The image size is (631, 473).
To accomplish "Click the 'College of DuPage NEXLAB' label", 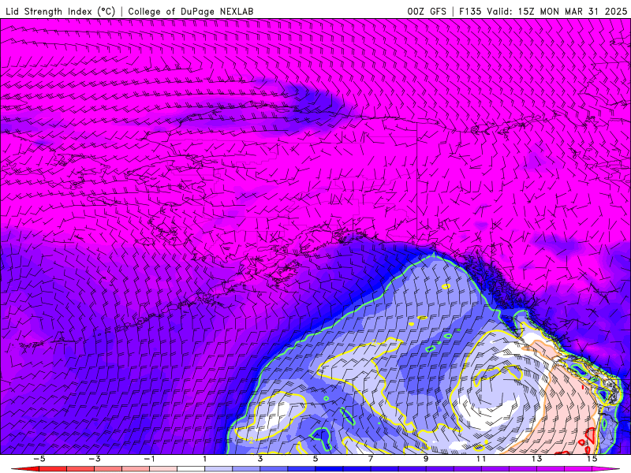I will 191,11.
